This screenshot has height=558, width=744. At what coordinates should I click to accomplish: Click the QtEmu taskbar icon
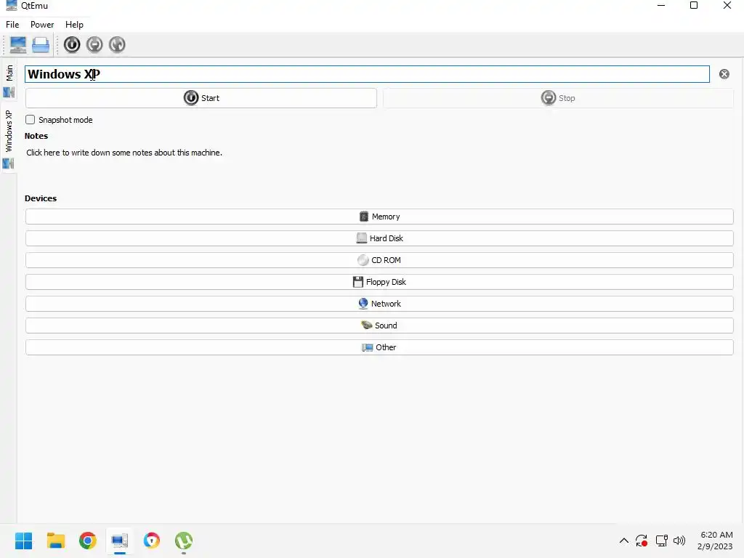(x=120, y=541)
